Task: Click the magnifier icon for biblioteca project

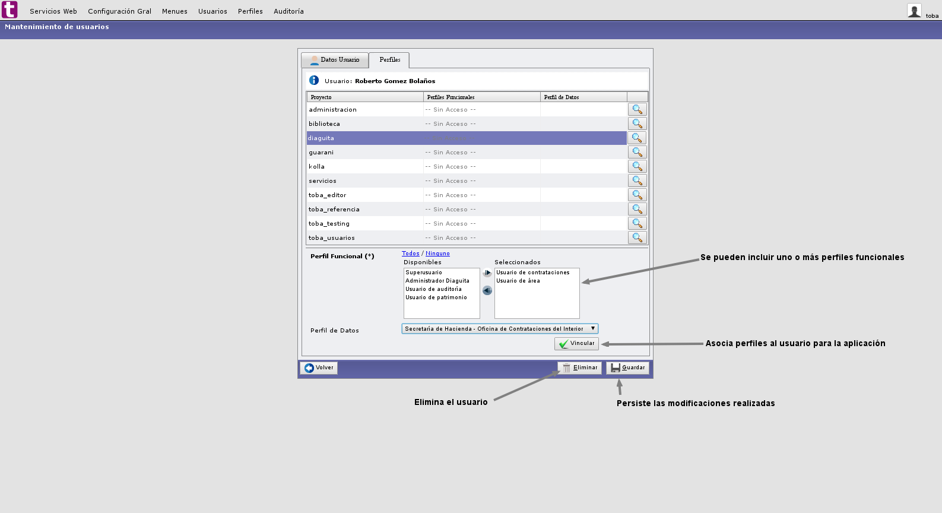Action: coord(637,123)
